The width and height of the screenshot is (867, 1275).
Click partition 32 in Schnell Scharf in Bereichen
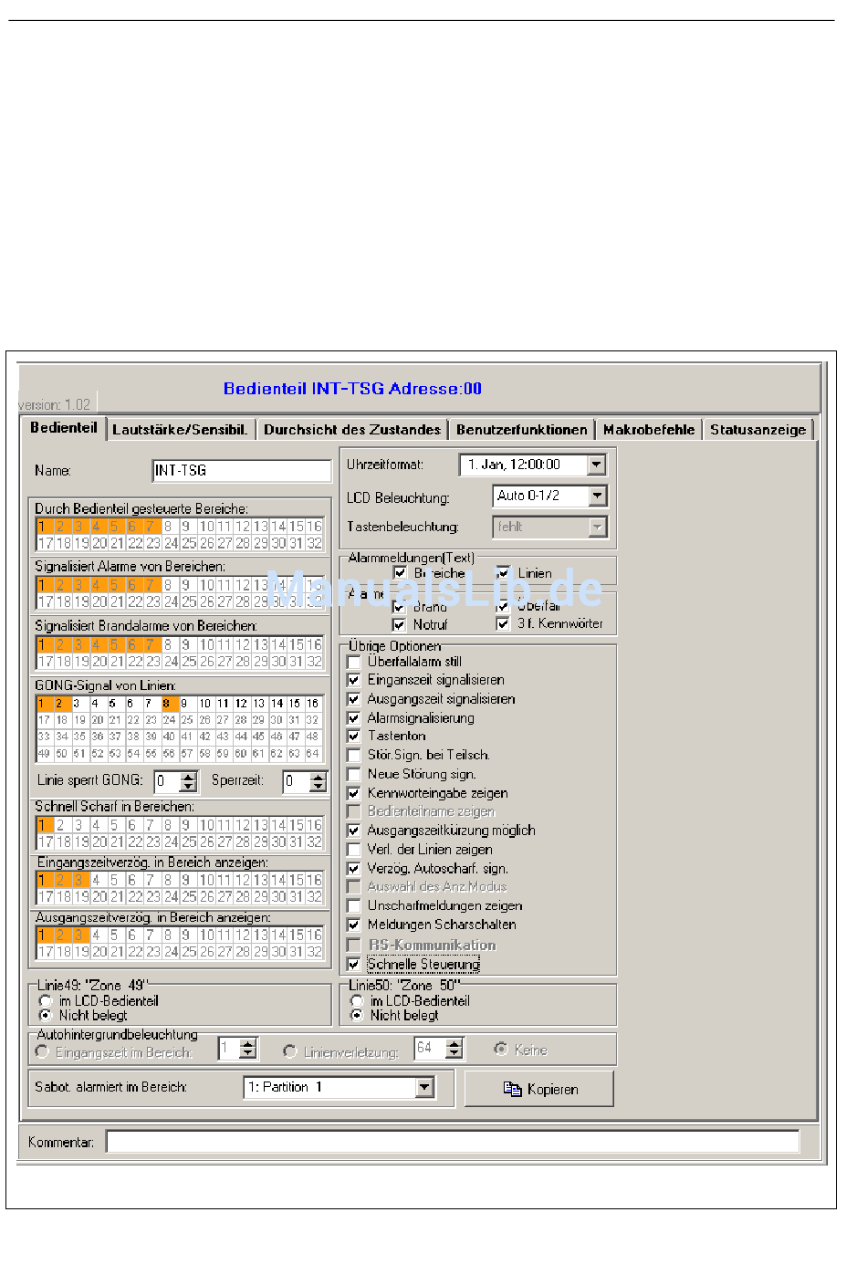coord(314,842)
